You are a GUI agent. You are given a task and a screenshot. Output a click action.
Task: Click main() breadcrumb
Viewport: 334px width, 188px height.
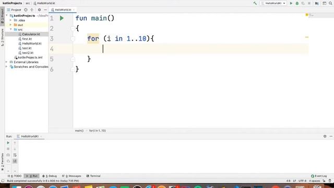click(79, 131)
